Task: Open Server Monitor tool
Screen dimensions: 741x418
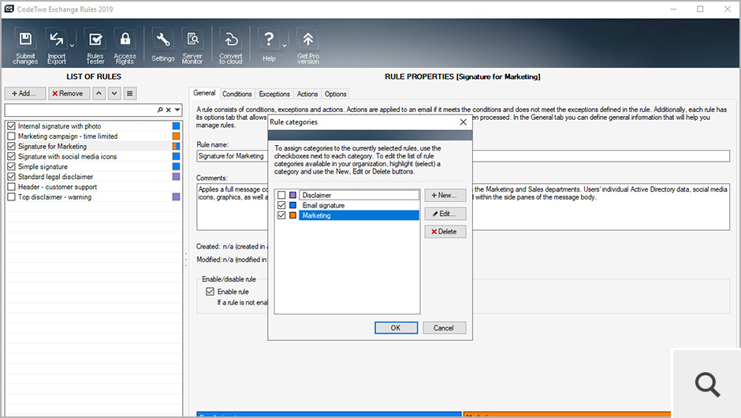Action: [x=192, y=46]
